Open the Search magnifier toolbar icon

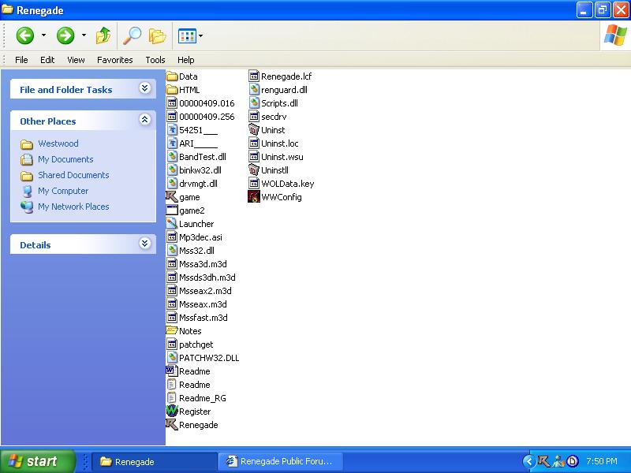pyautogui.click(x=131, y=35)
